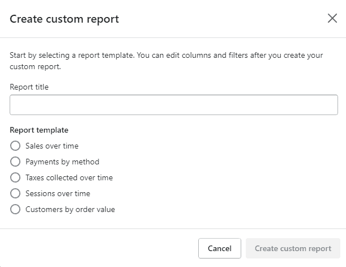Select the Sales over time radio circle

(15, 146)
